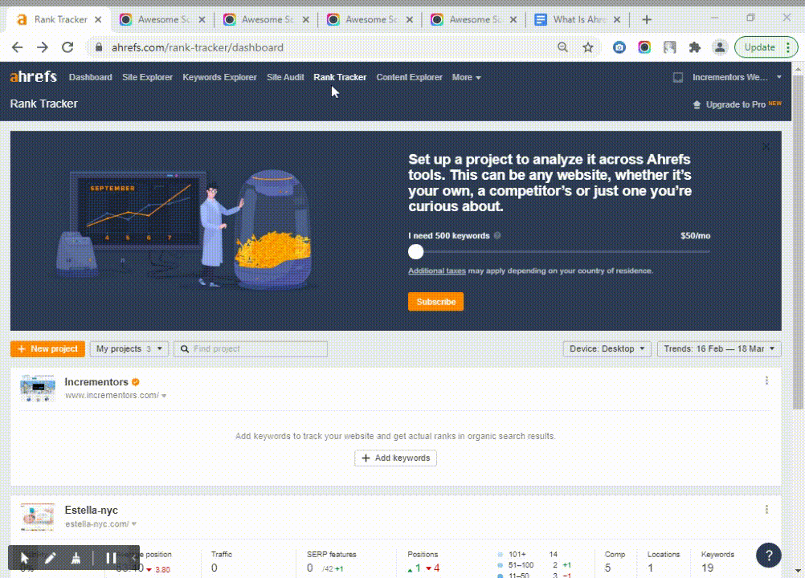The height and width of the screenshot is (578, 805).
Task: Go back with browser back arrow
Action: pos(18,47)
